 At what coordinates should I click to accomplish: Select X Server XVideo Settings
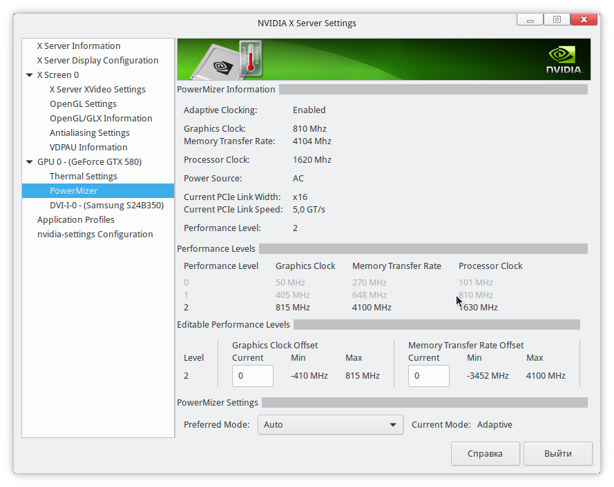(97, 90)
